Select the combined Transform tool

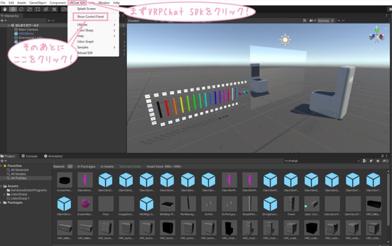coord(46,9)
